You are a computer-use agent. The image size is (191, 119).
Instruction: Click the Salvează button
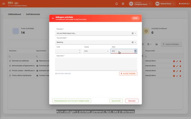click(116, 101)
